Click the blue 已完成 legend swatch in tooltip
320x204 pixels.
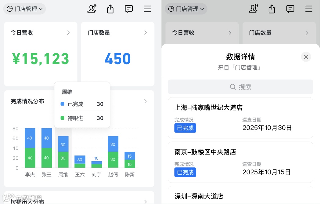pyautogui.click(x=63, y=104)
